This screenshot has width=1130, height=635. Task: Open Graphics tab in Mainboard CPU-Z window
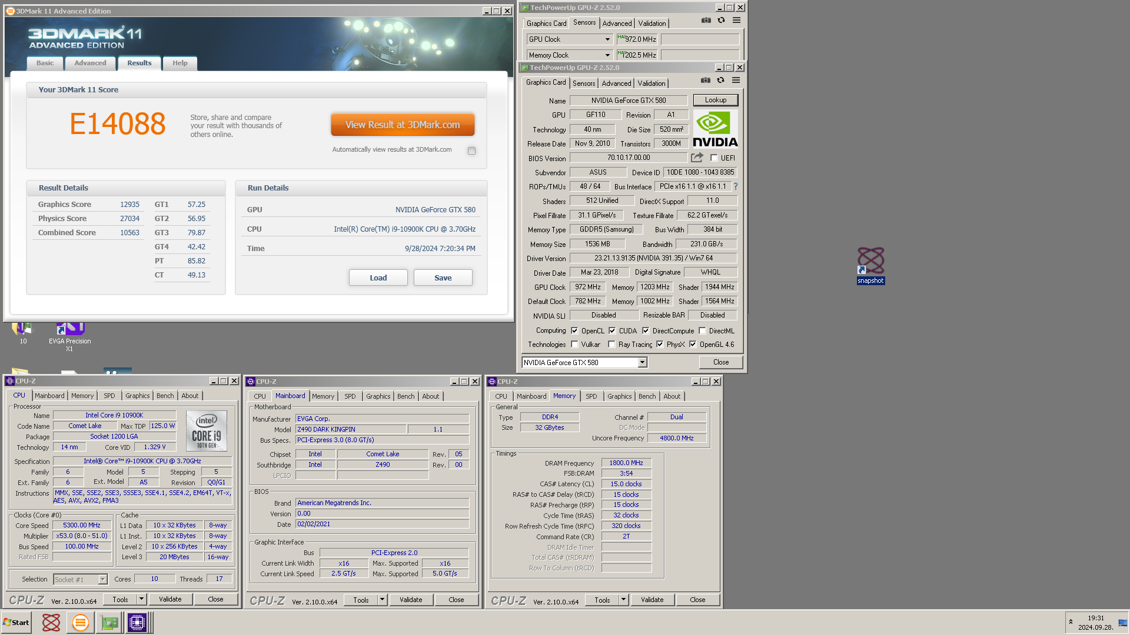(x=378, y=396)
